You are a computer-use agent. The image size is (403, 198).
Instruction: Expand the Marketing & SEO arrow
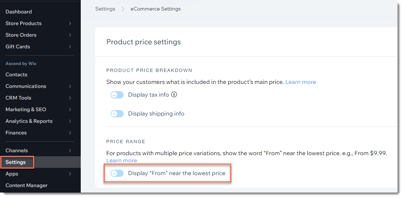[x=70, y=109]
